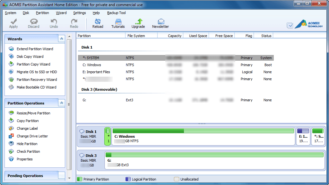
Task: Select the E: logical partition block
Action: point(303,136)
